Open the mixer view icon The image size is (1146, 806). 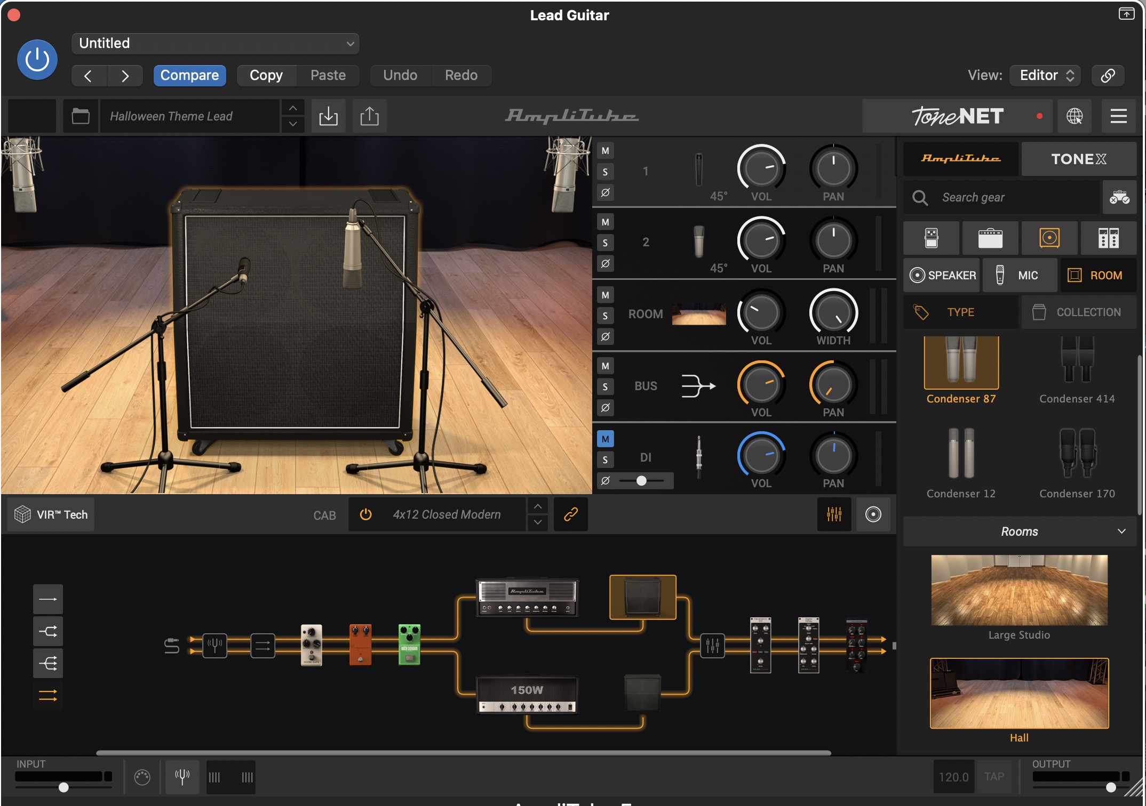click(x=834, y=514)
